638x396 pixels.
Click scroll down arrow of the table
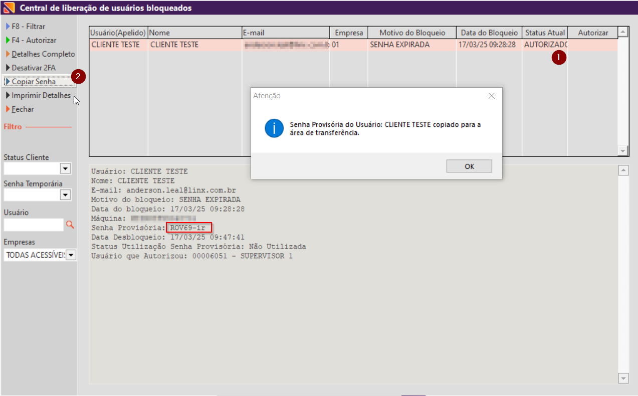[x=623, y=150]
